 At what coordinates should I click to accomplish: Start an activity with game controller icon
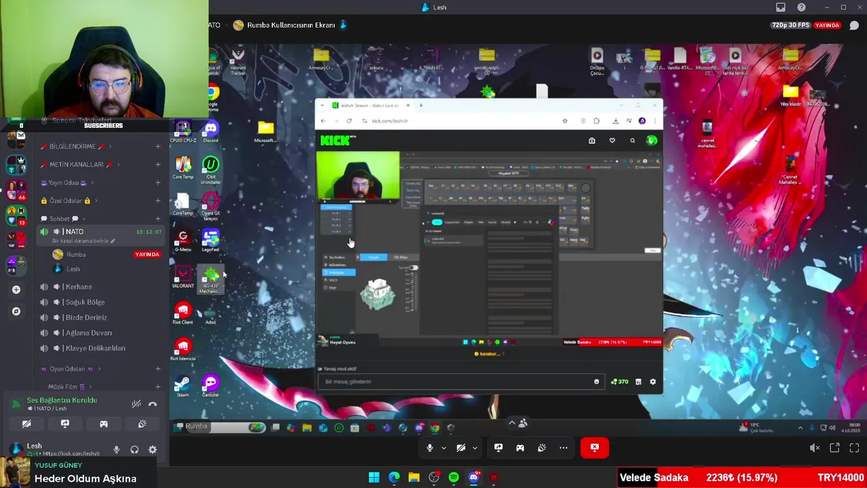coord(520,448)
